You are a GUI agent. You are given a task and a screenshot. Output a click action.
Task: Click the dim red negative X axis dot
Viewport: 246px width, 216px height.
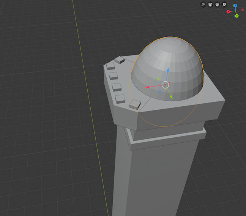coord(243,9)
